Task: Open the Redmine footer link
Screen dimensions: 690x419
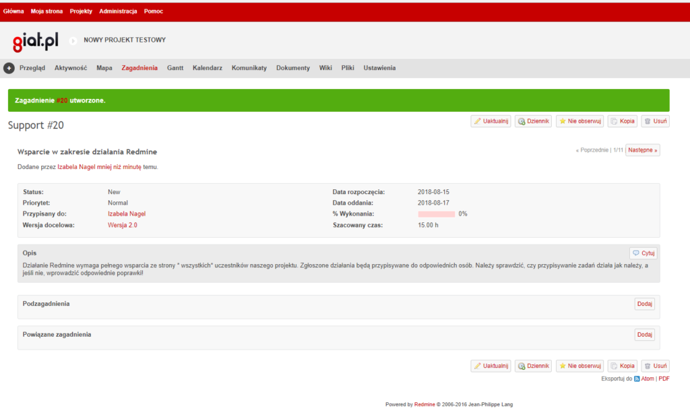Action: [425, 404]
